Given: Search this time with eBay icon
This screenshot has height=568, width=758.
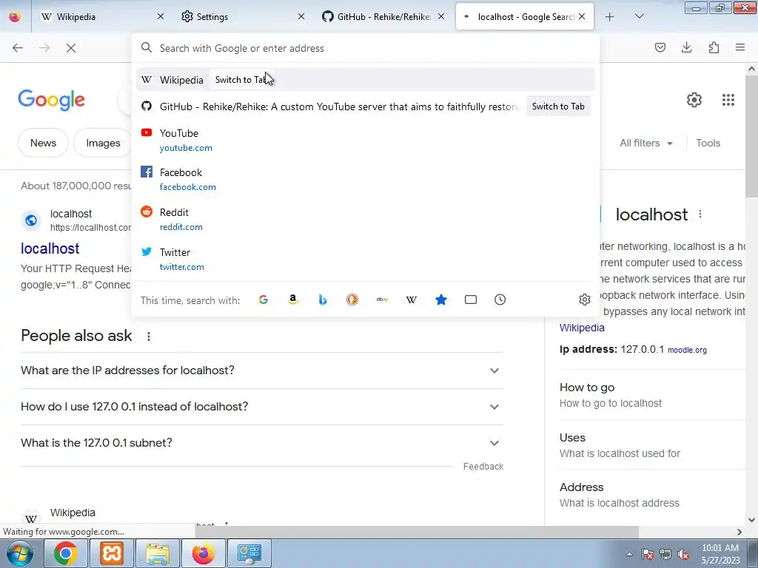Looking at the screenshot, I should [382, 300].
